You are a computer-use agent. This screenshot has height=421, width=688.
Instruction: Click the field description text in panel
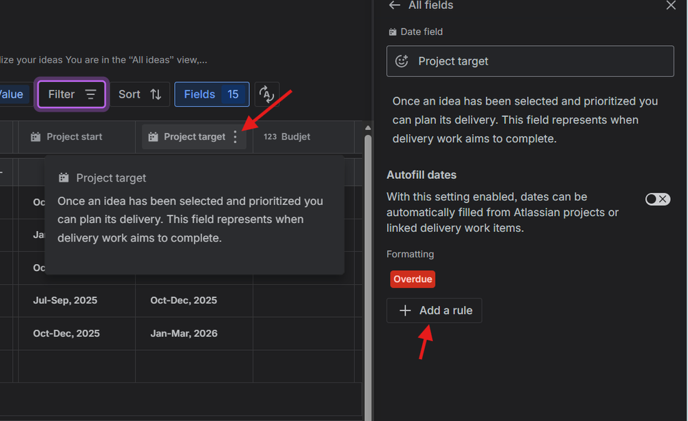(525, 120)
